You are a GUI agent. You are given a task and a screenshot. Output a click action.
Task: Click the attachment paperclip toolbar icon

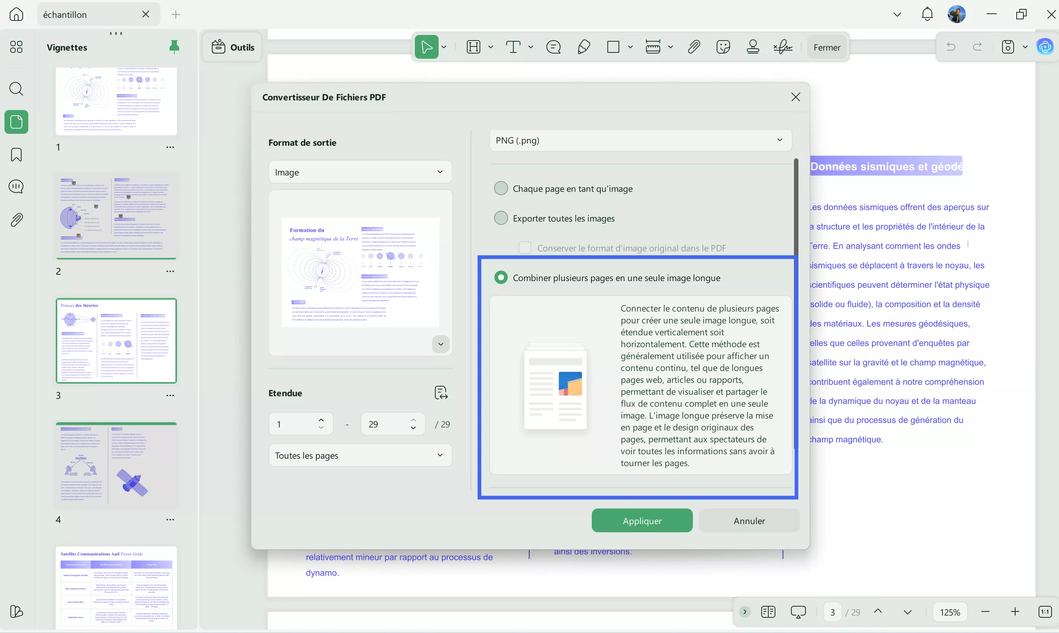pyautogui.click(x=694, y=47)
